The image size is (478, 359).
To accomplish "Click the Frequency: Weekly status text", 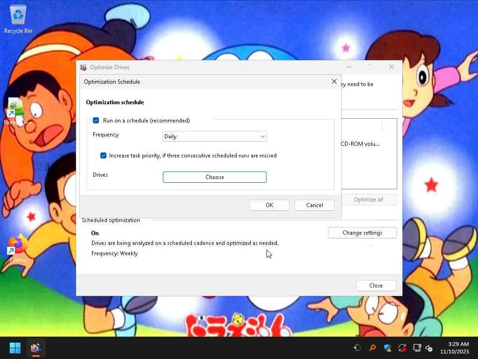I will [115, 253].
